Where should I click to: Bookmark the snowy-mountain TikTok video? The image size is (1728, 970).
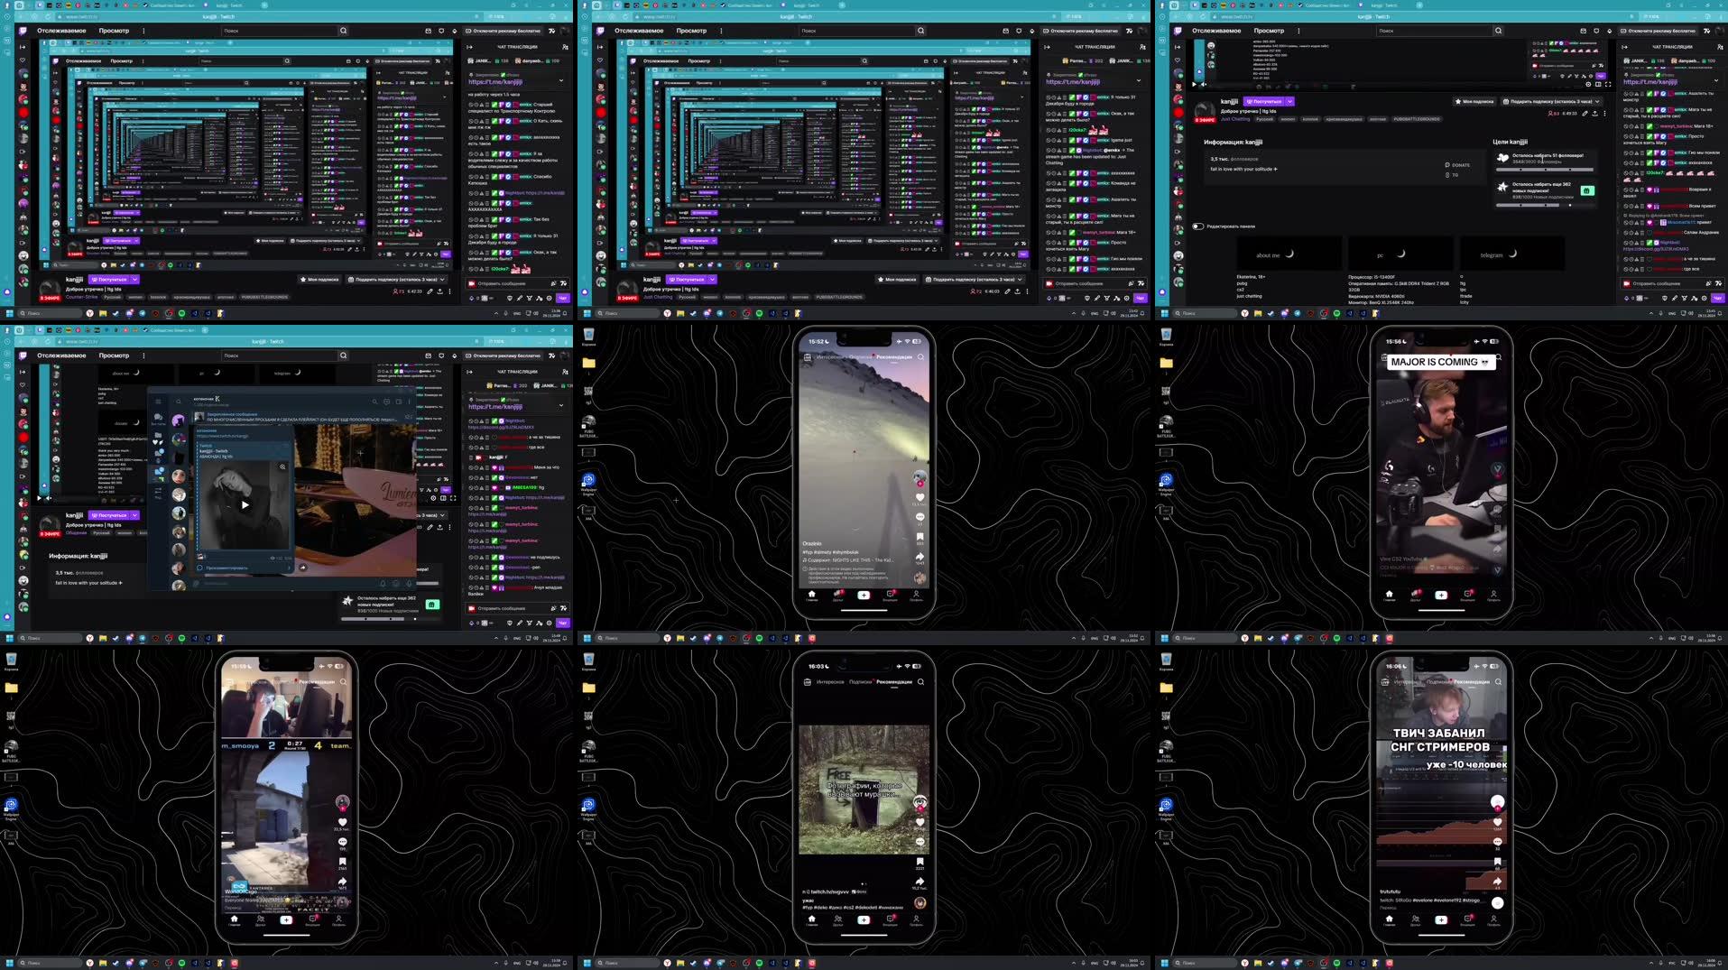tap(919, 536)
